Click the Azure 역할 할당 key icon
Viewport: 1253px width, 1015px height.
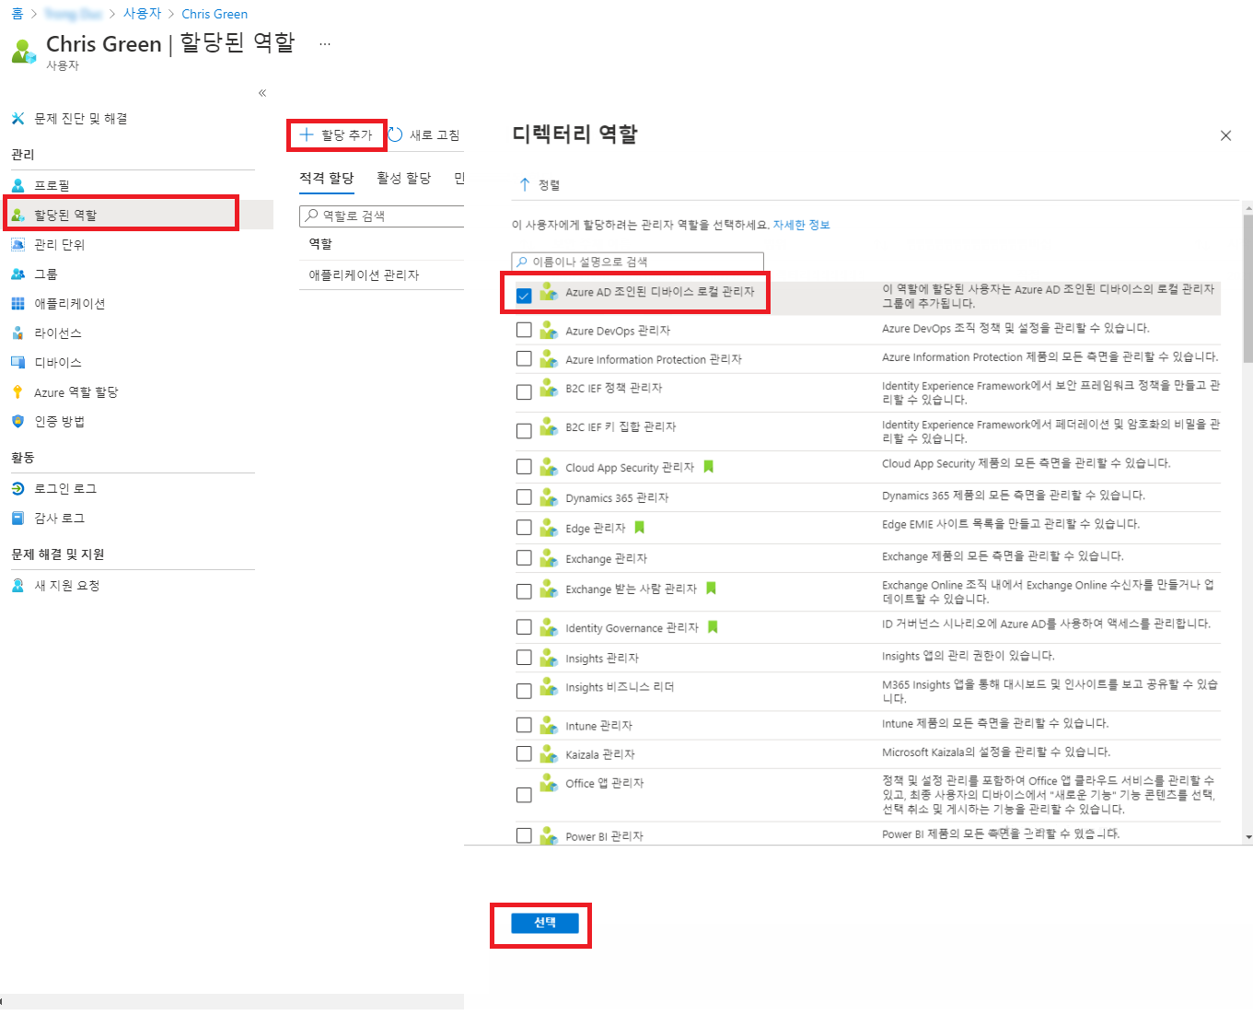(17, 391)
